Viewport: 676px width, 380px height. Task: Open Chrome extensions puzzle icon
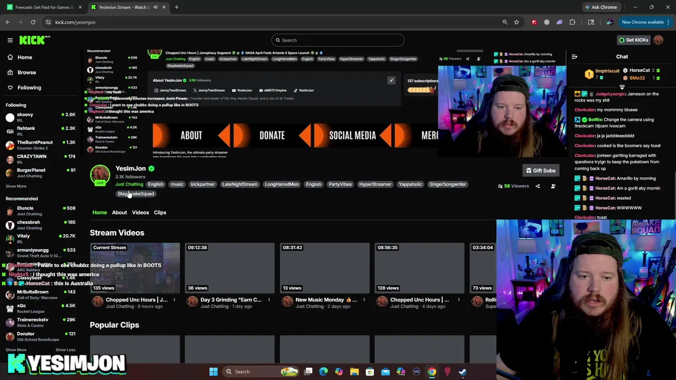click(x=572, y=22)
